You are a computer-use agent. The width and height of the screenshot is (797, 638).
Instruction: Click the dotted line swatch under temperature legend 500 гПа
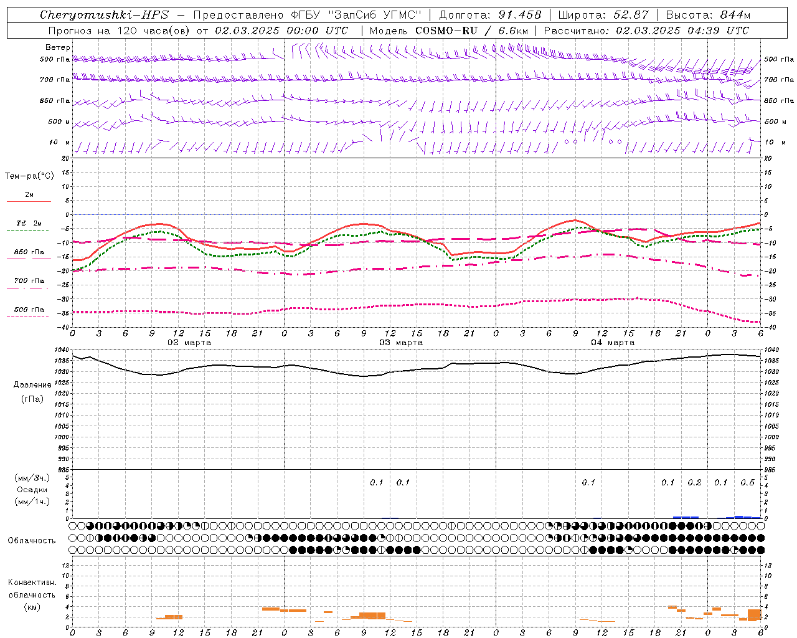pyautogui.click(x=28, y=317)
